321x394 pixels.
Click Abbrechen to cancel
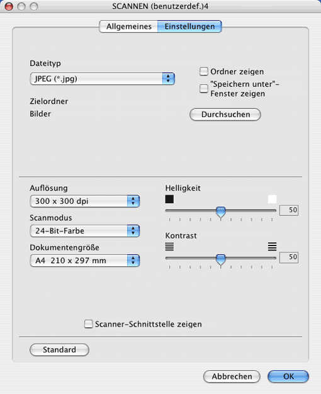(232, 376)
